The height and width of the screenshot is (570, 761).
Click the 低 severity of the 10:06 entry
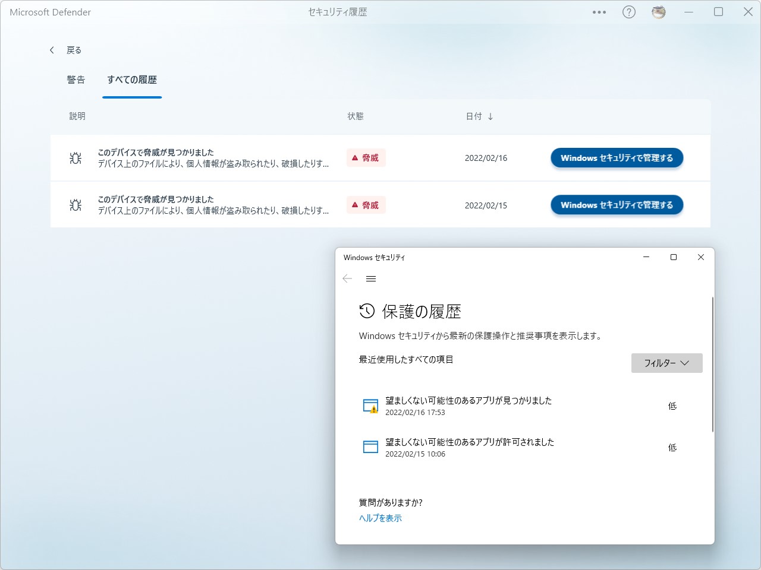click(x=672, y=448)
